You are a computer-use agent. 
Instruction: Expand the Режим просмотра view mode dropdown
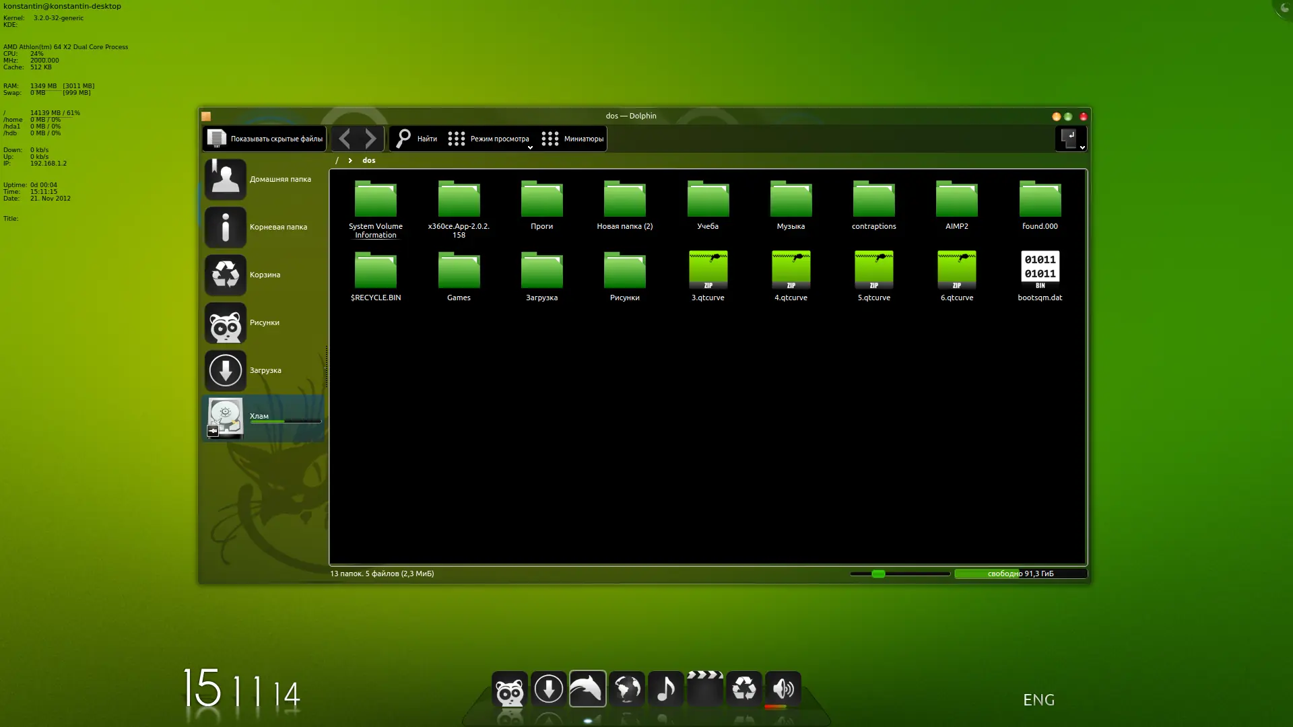(490, 139)
